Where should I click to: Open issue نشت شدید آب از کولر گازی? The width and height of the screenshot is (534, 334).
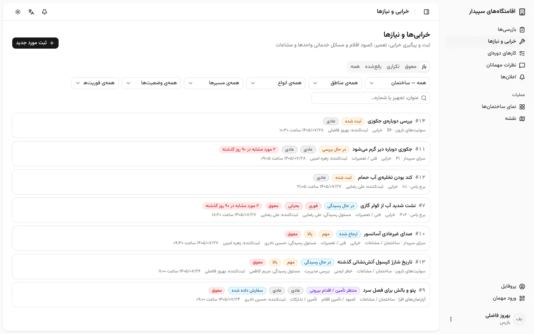pyautogui.click(x=221, y=210)
